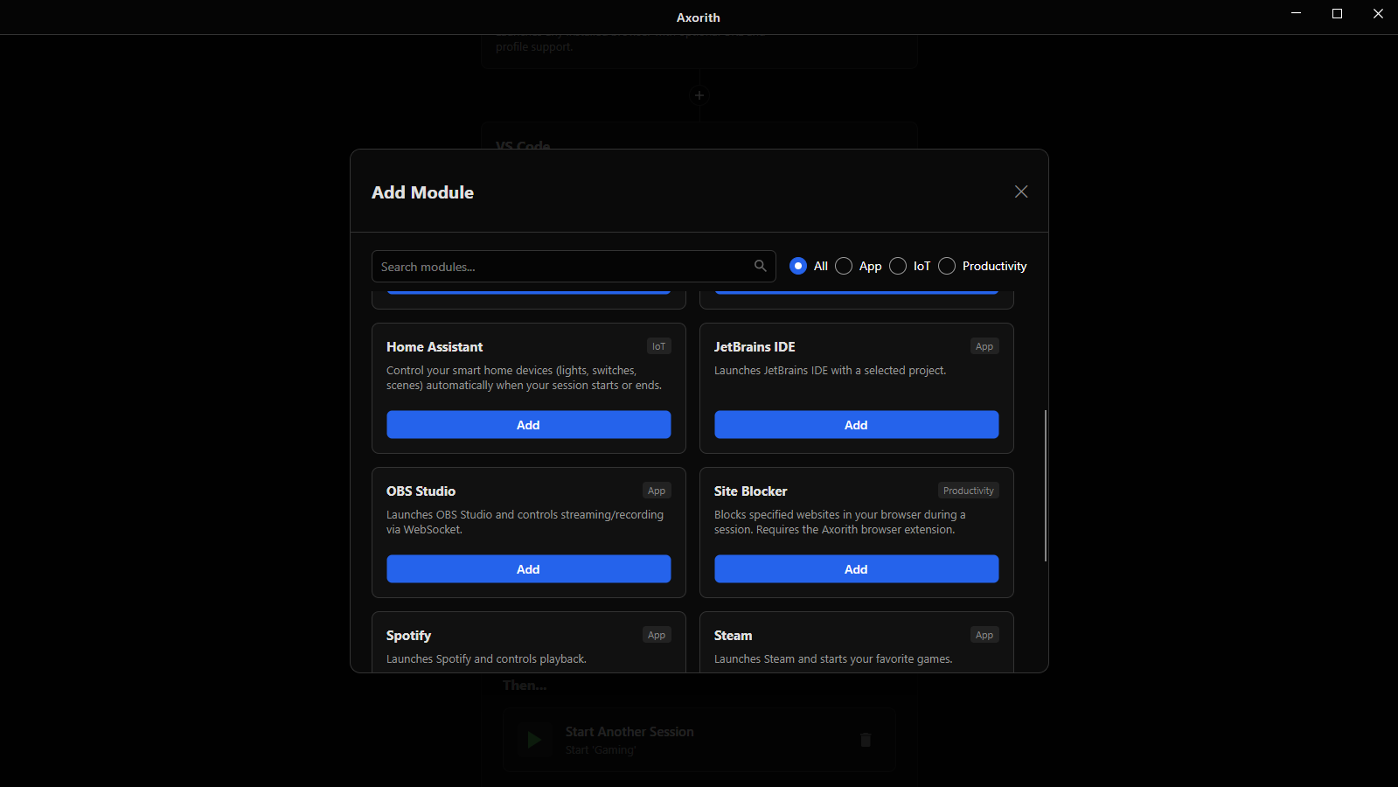This screenshot has width=1398, height=787.
Task: Click the Home Assistant title
Action: point(435,347)
